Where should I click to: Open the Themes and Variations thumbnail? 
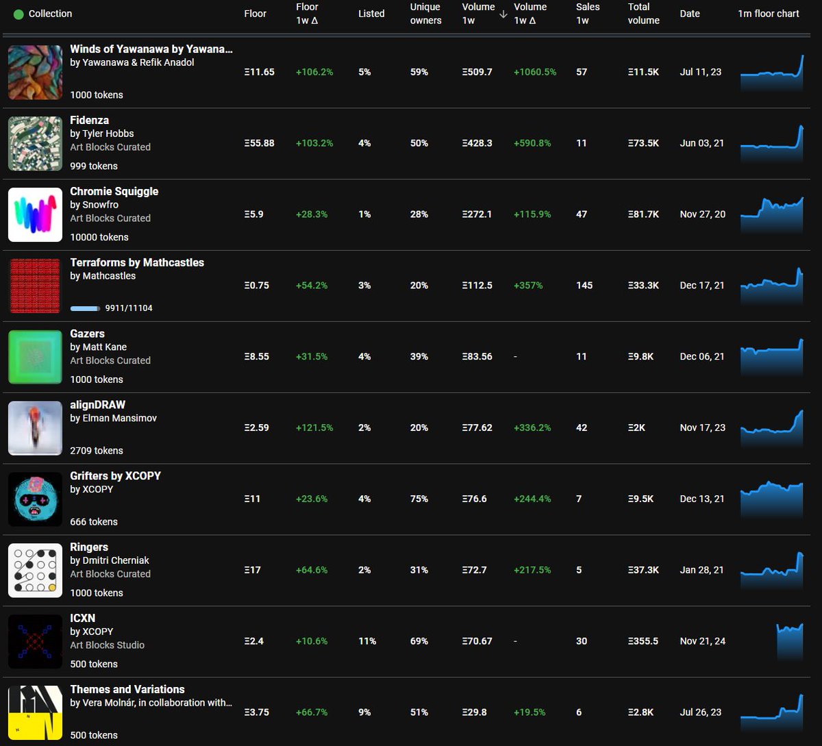(x=36, y=713)
